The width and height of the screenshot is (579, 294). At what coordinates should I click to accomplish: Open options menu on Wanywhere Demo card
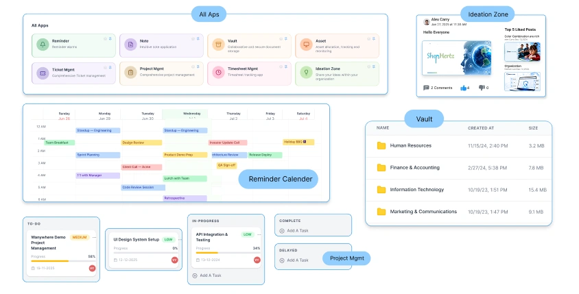click(x=94, y=237)
